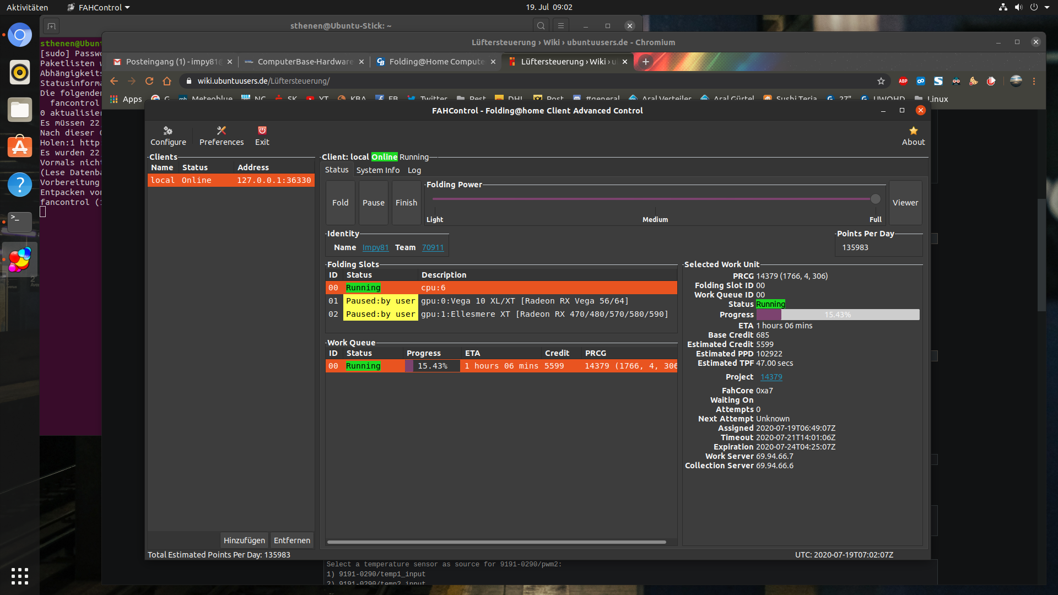Screen dimensions: 1058x595
Task: Bookmark page with star icon
Action: 881,81
